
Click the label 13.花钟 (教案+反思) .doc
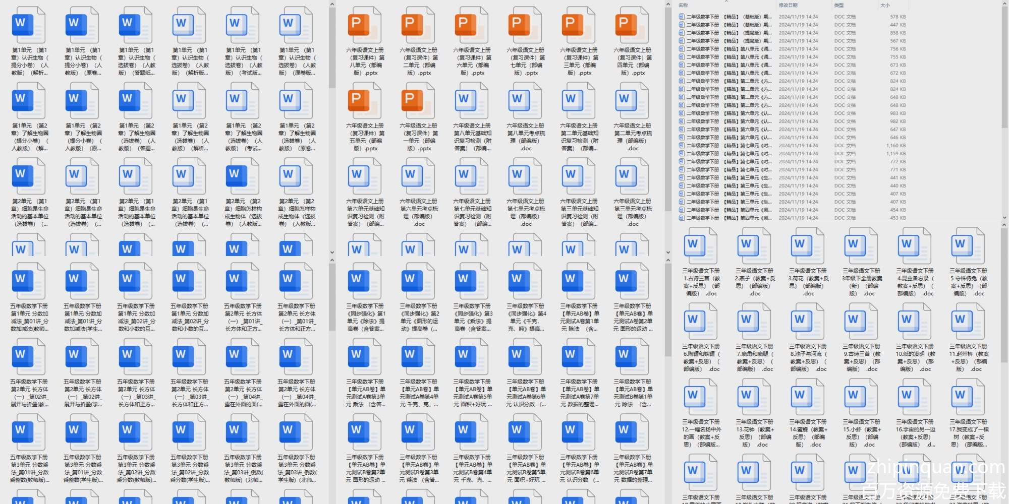pos(754,433)
